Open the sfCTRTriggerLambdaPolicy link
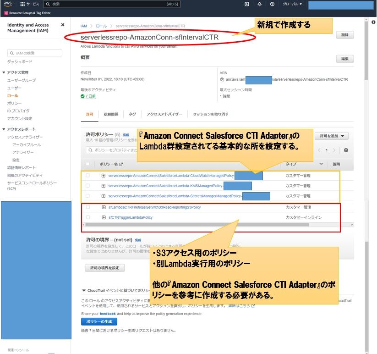377x354 pixels. pyautogui.click(x=131, y=217)
